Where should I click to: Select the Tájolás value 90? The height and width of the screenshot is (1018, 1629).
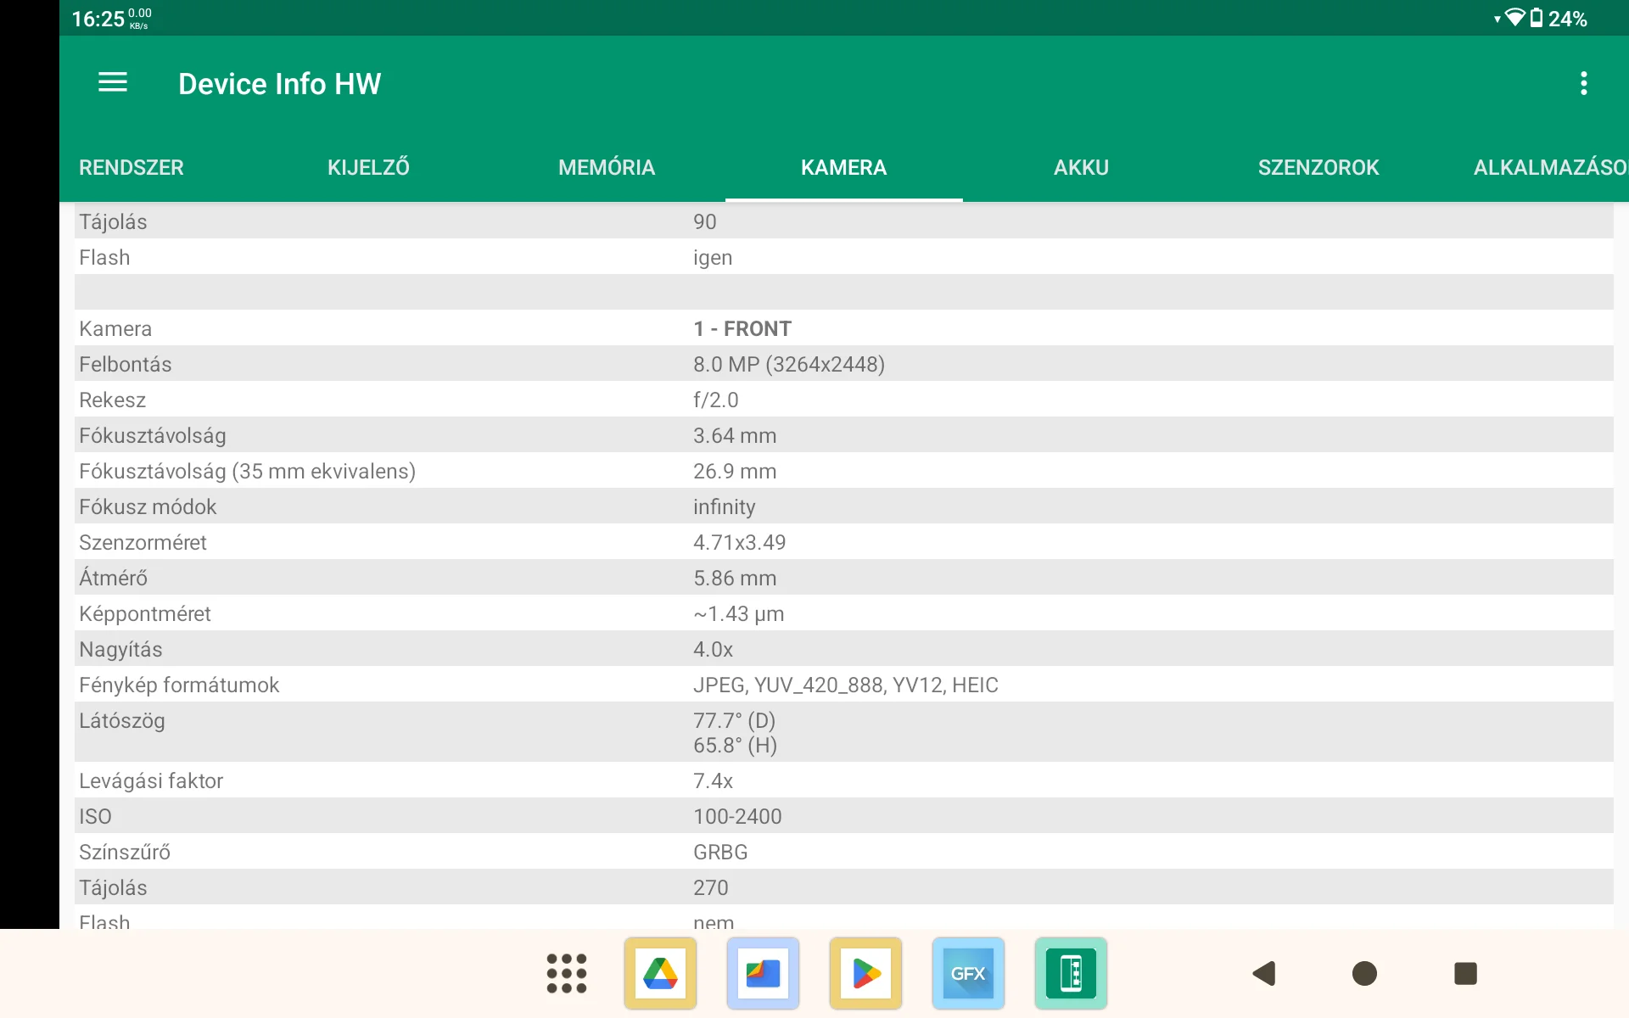[x=705, y=221]
